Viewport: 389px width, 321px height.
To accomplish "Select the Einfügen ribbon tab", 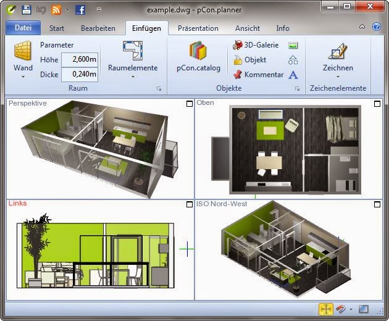I will 146,28.
